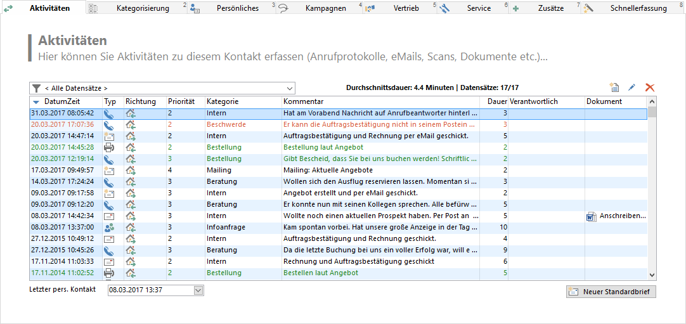Sort by the DatumZeit column header

tap(61, 101)
